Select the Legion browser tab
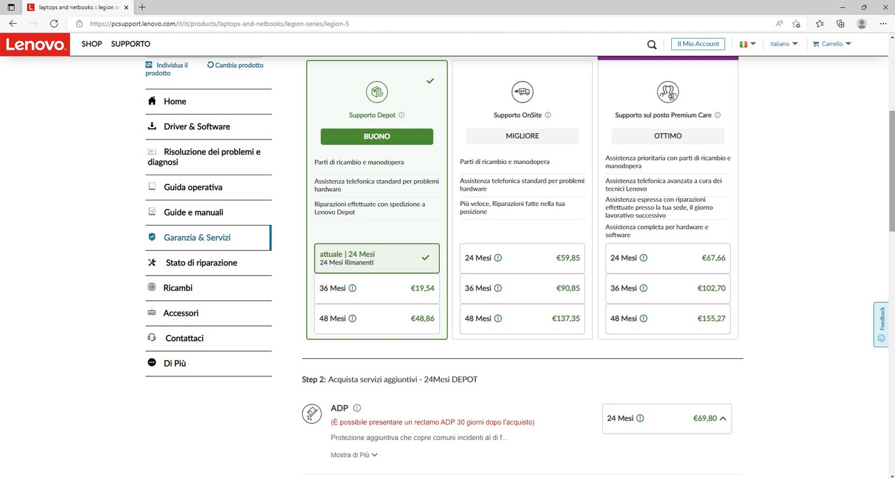895x479 pixels. pyautogui.click(x=77, y=7)
